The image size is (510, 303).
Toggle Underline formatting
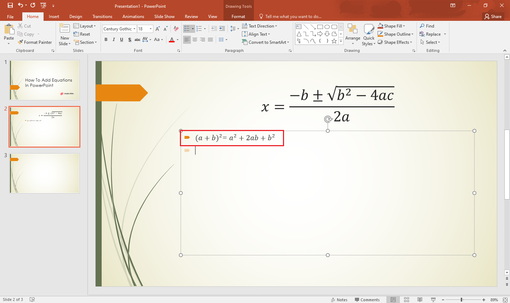(x=121, y=40)
